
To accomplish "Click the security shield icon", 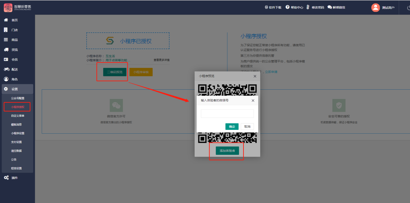I will tap(339, 105).
